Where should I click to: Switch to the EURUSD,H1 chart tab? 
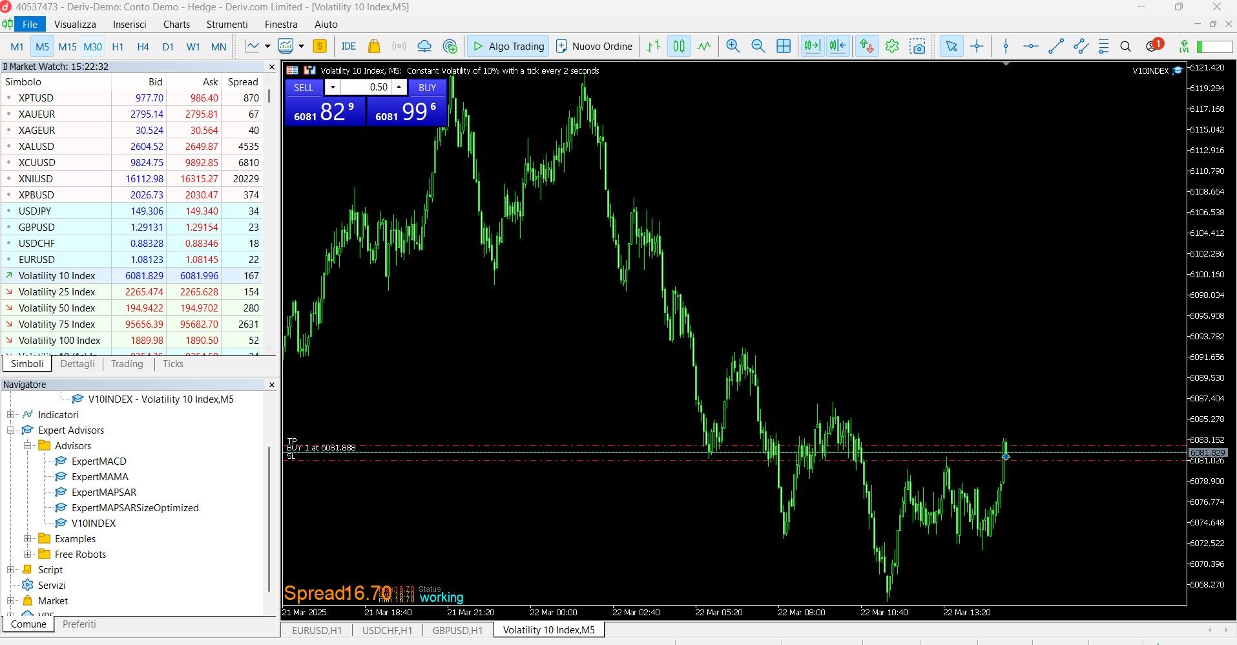[317, 630]
